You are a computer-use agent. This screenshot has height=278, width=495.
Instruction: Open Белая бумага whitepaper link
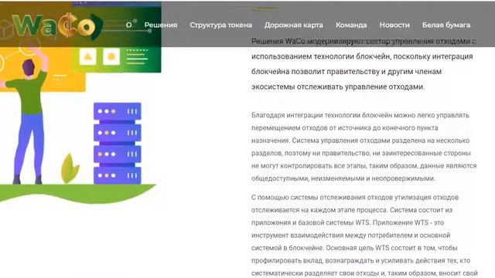pyautogui.click(x=446, y=25)
